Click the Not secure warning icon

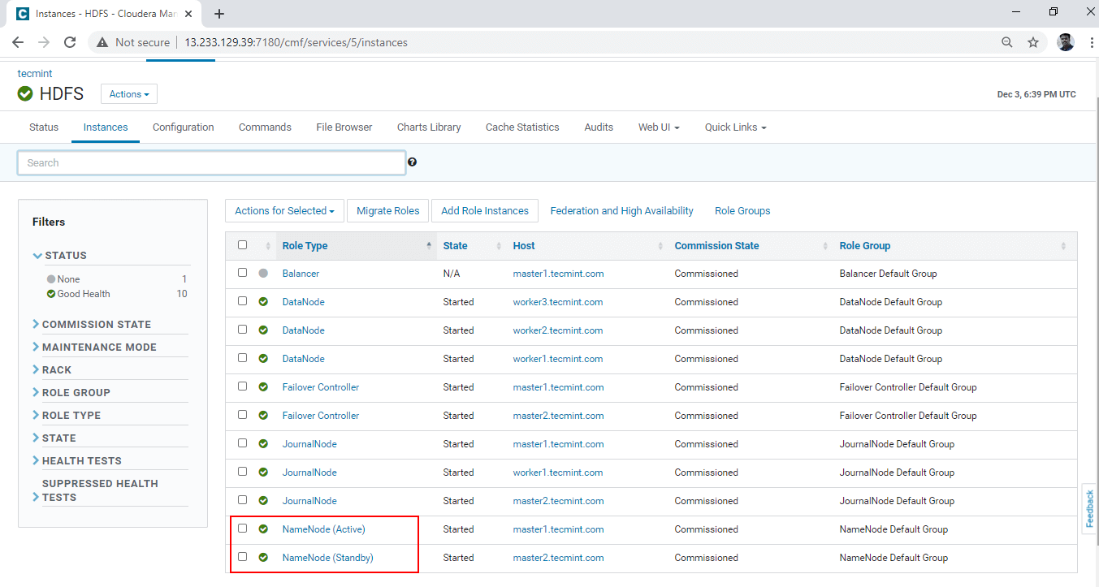click(102, 42)
